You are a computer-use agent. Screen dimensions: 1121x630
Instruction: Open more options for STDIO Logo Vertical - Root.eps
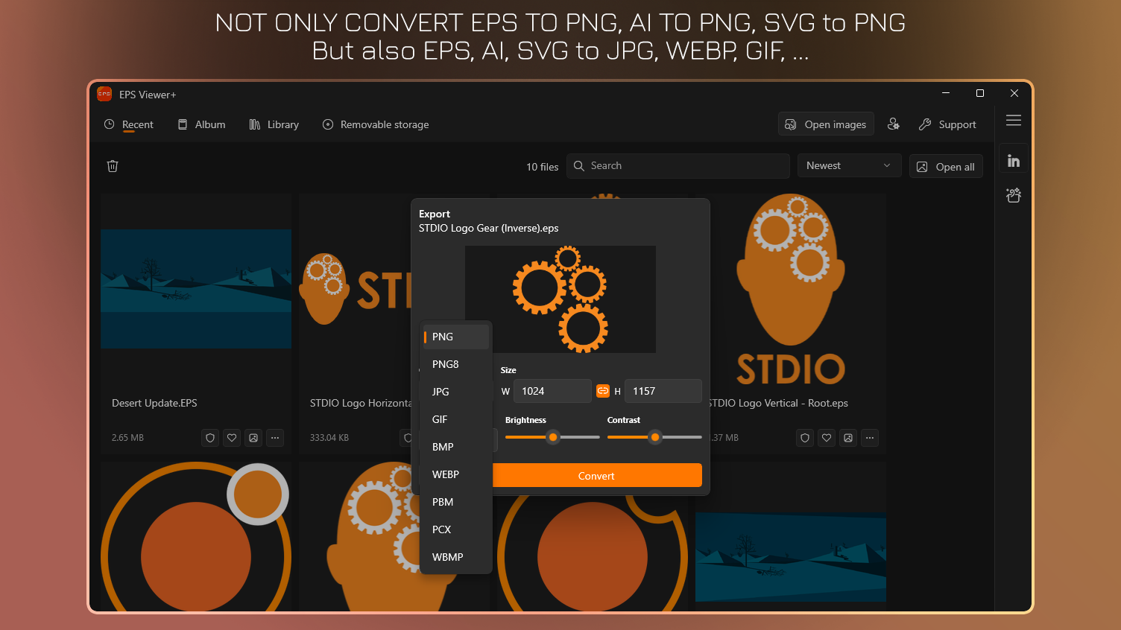[x=870, y=438]
